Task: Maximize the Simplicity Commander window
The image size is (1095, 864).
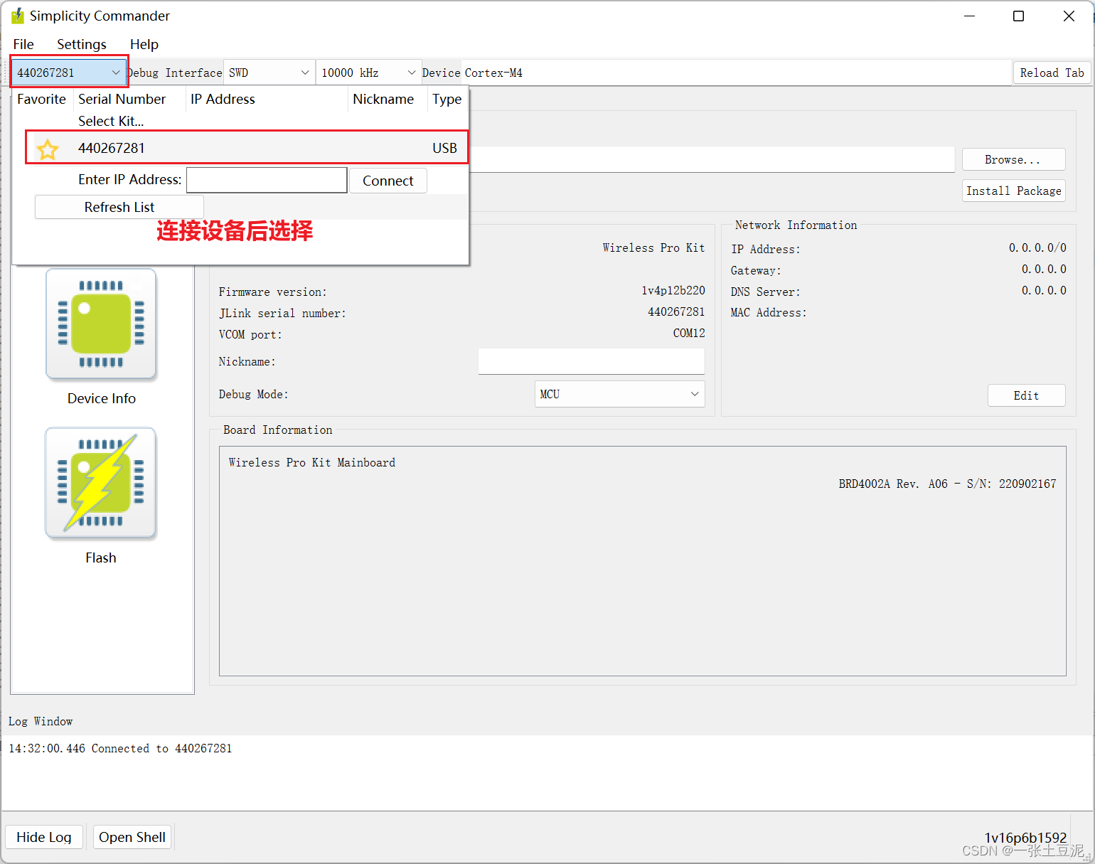Action: coord(1018,16)
